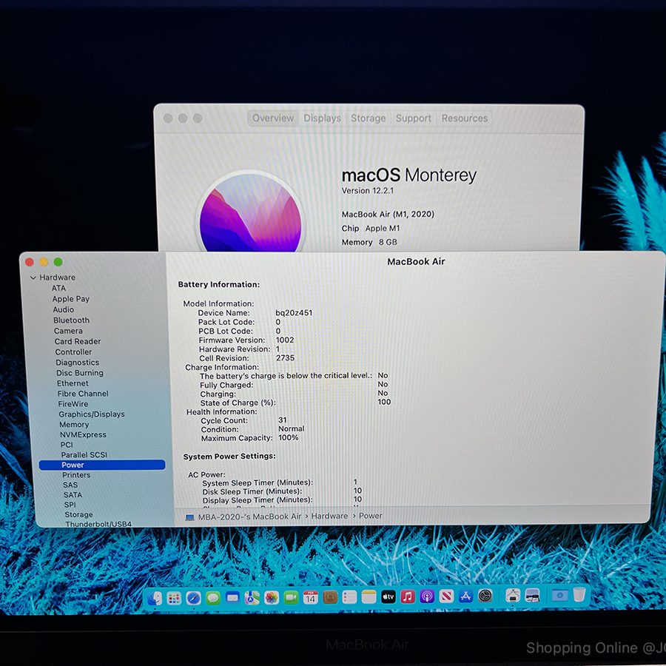Select Controller in the sidebar
The width and height of the screenshot is (666, 666).
point(73,352)
